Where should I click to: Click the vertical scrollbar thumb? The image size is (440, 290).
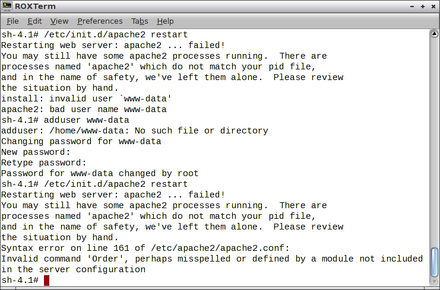[434, 262]
